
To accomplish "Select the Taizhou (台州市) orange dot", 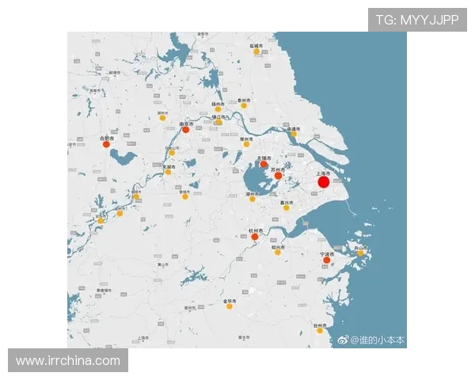I will (320, 330).
